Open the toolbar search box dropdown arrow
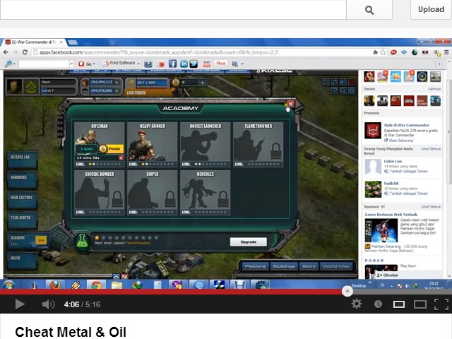452x339 pixels. tap(71, 64)
